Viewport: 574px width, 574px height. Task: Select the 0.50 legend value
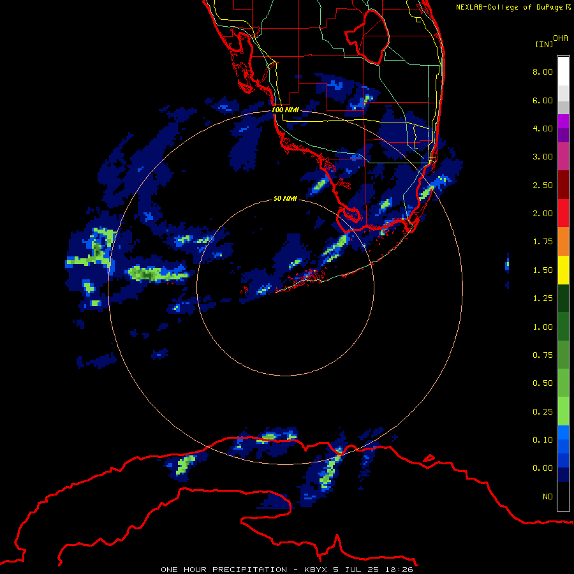pyautogui.click(x=543, y=383)
